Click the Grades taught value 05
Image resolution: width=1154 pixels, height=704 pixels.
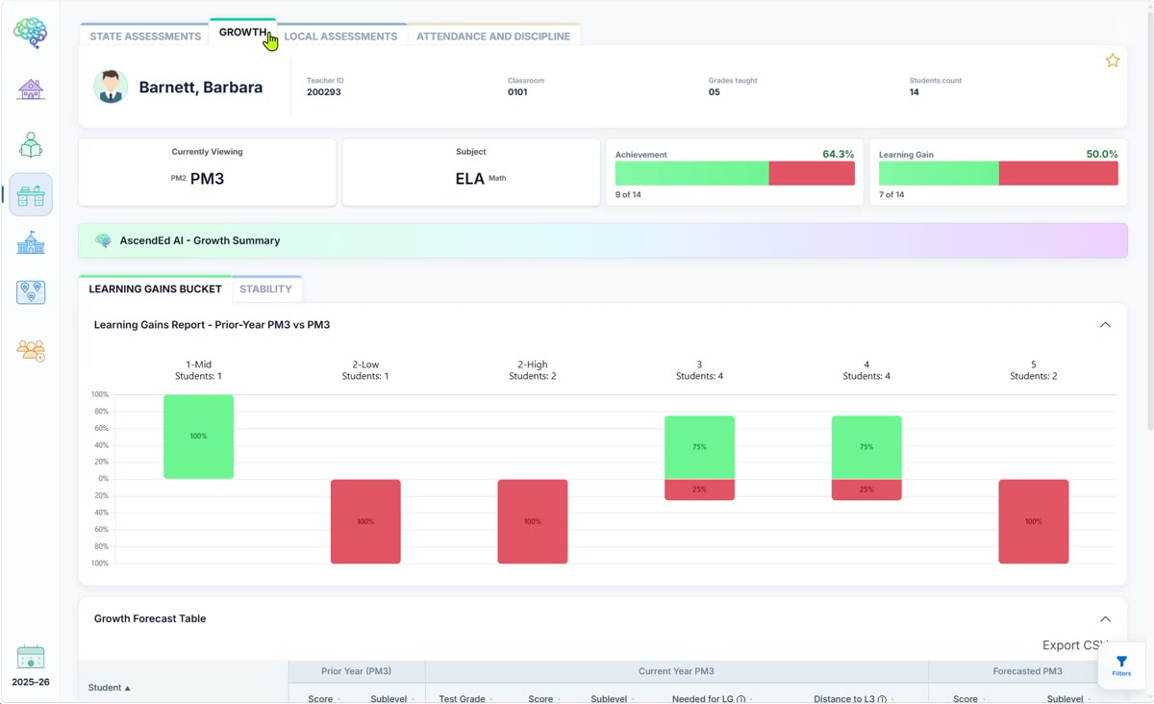(x=715, y=92)
